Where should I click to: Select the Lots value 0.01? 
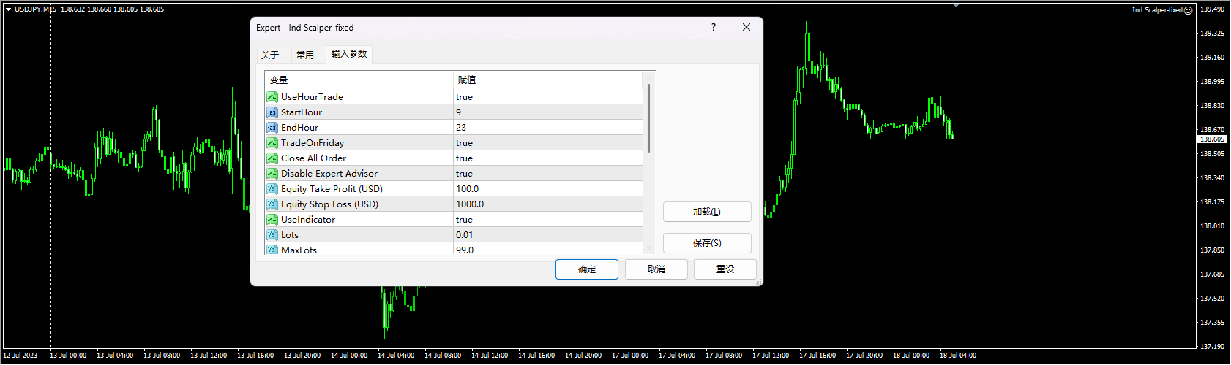click(464, 234)
